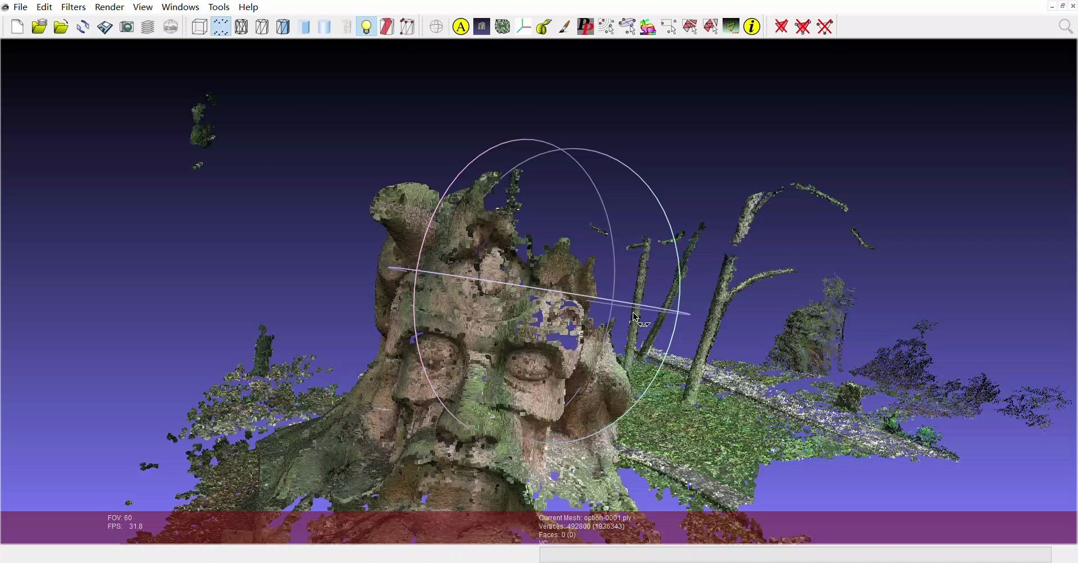This screenshot has width=1078, height=563.
Task: Open the Filters menu
Action: pos(73,7)
